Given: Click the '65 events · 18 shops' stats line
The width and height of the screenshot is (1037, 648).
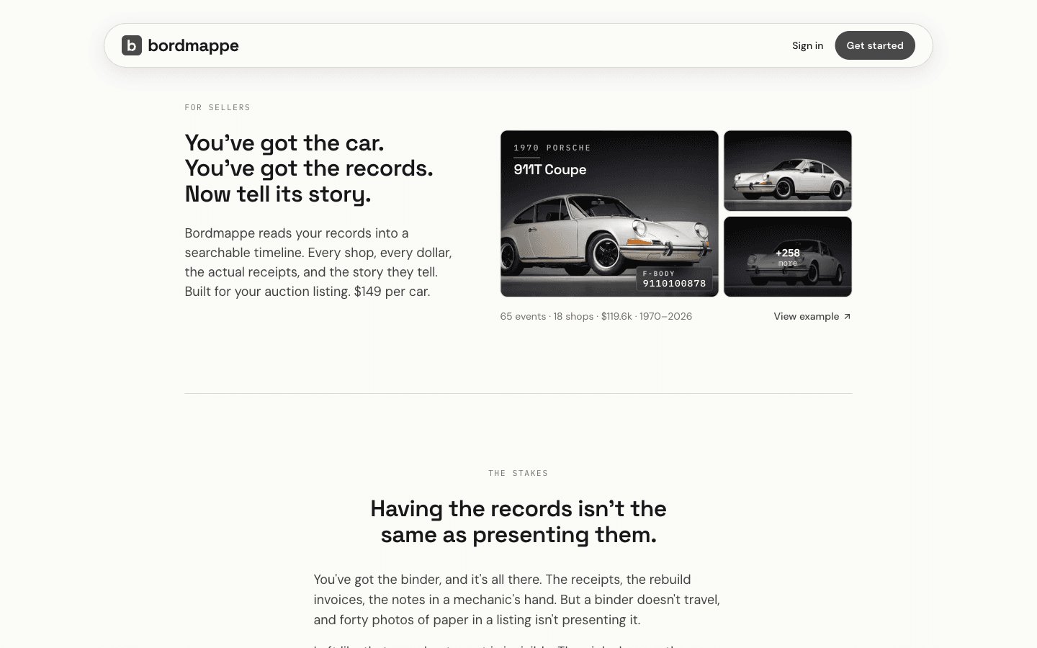Looking at the screenshot, I should (x=596, y=316).
